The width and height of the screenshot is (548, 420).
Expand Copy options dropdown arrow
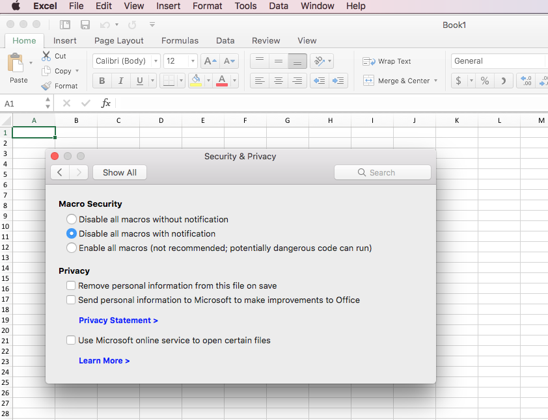click(x=77, y=71)
